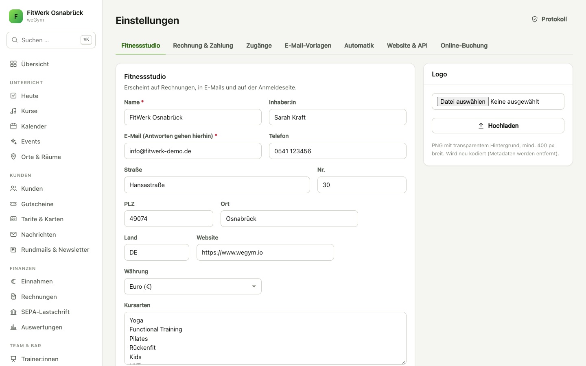Click the Suchen search field
This screenshot has height=366, width=586.
tap(51, 40)
